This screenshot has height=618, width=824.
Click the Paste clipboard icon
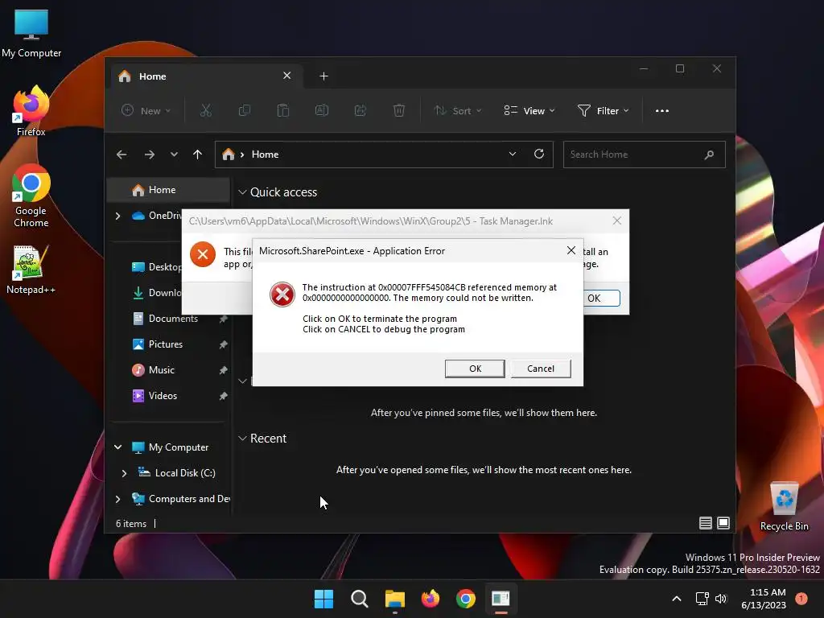point(282,110)
